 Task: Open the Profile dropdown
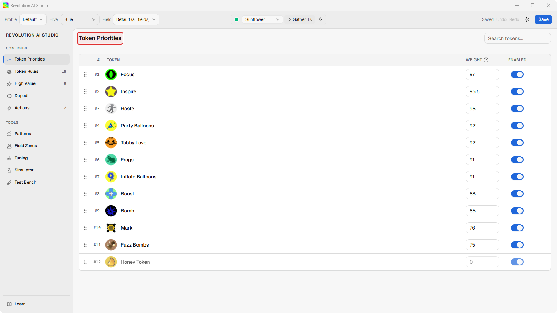[33, 19]
